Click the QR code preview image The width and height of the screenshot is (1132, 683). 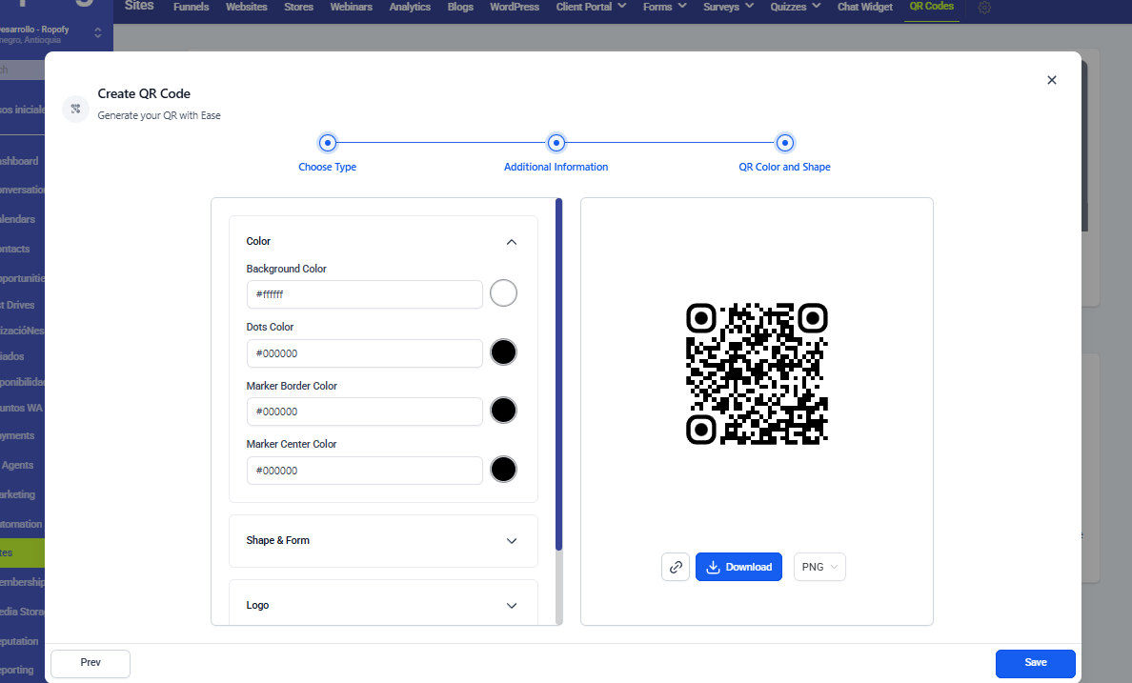point(757,373)
